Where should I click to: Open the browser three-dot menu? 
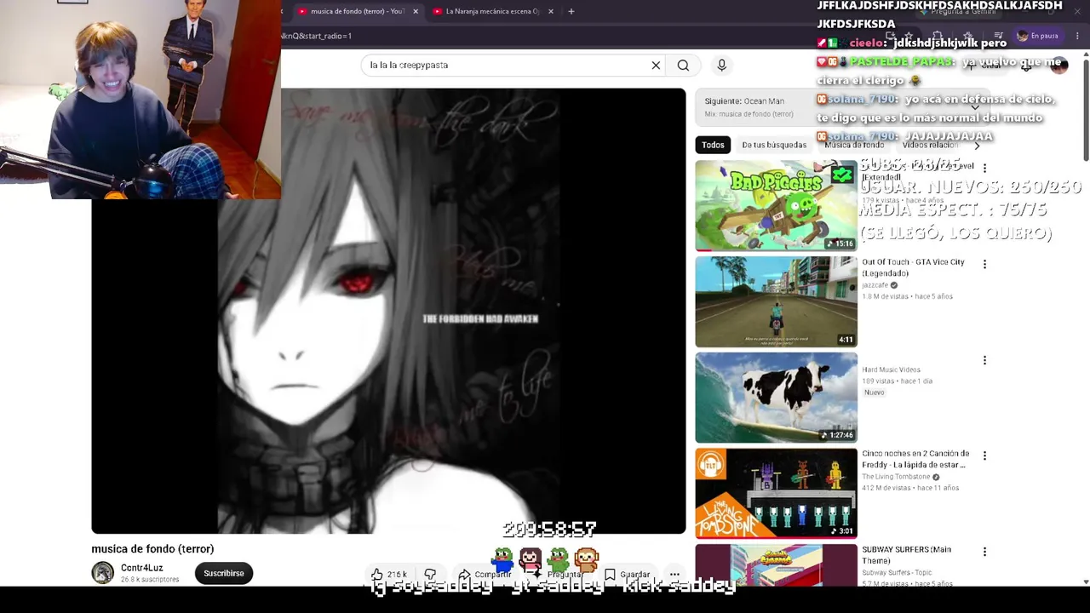coord(1077,36)
